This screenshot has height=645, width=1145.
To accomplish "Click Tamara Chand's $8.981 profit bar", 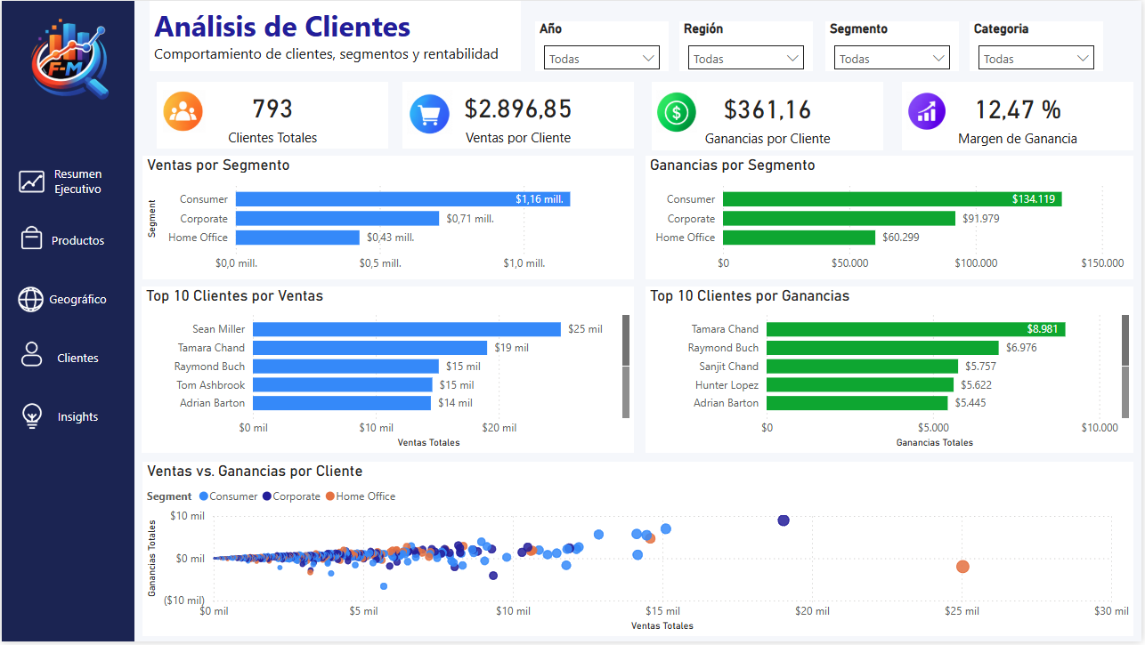I will pyautogui.click(x=915, y=329).
